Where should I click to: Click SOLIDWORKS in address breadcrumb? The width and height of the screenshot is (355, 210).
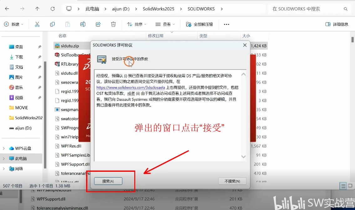(201, 9)
